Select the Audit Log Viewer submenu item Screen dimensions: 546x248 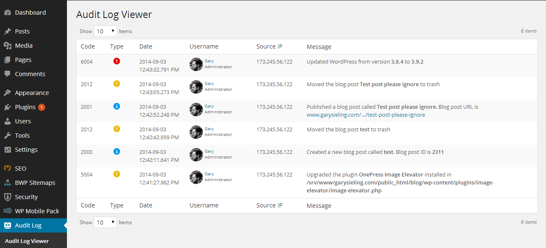27,241
